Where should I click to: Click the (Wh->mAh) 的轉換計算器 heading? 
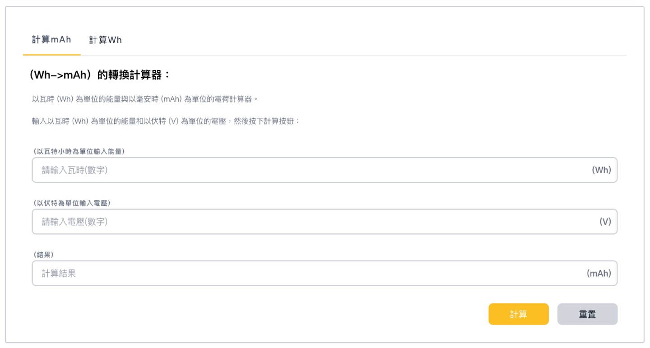[99, 75]
